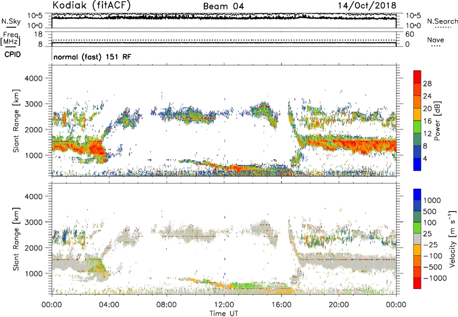Click the date '14/Oct/2018'
Image resolution: width=458 pixels, height=317 pixels.
(367, 6)
